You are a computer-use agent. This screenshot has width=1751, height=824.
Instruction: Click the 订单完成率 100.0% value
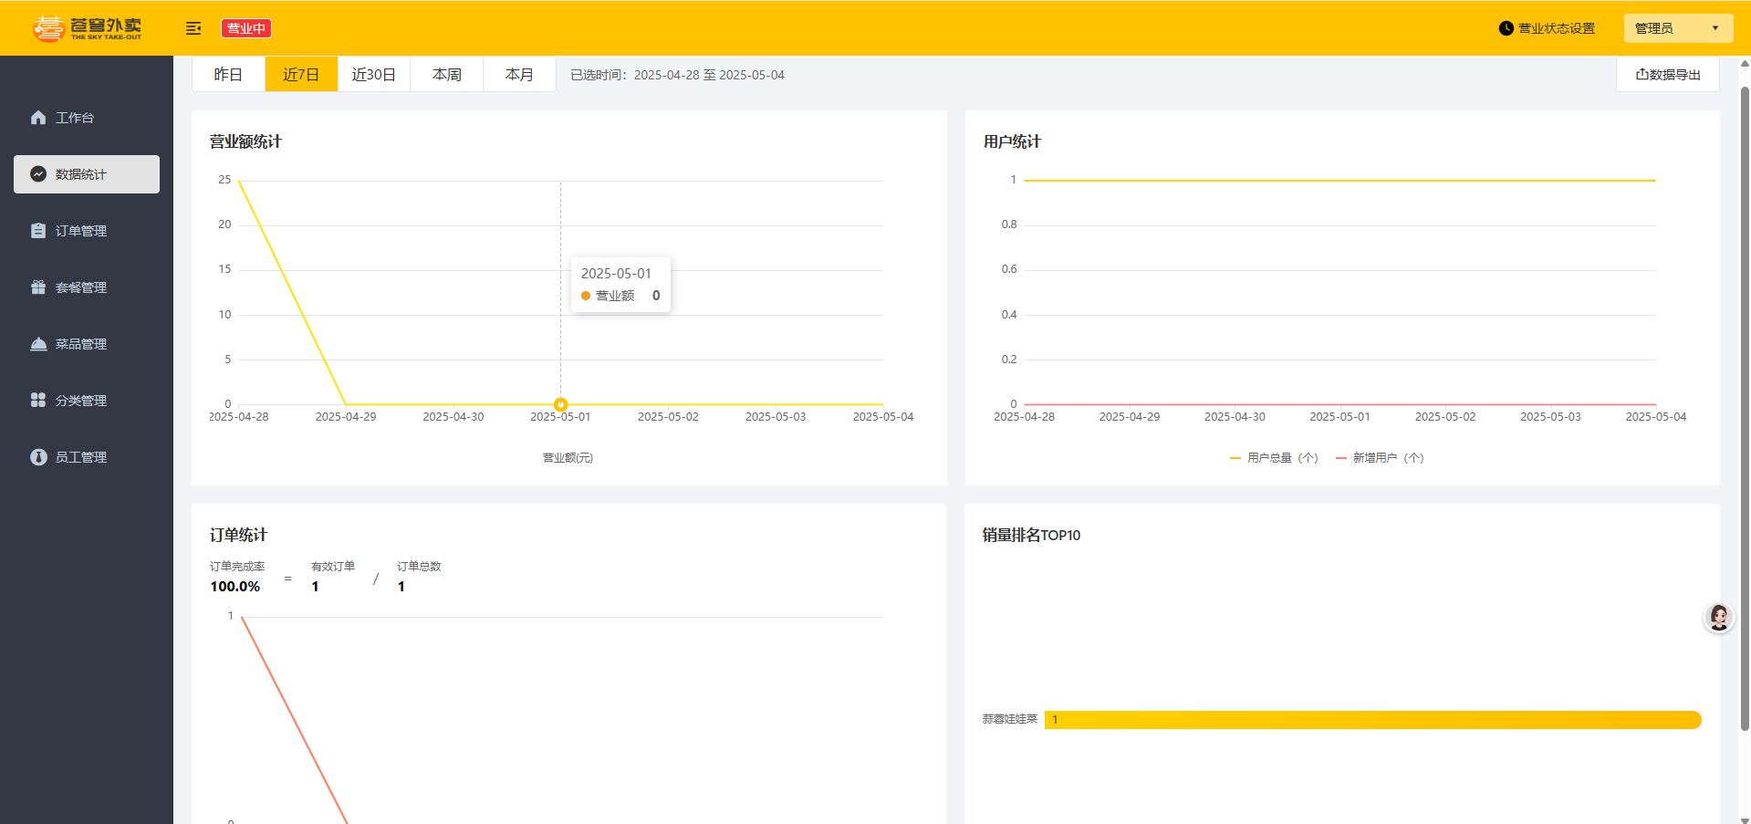(235, 587)
